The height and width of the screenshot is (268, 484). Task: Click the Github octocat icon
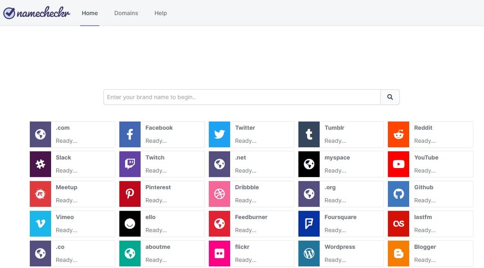(x=399, y=194)
